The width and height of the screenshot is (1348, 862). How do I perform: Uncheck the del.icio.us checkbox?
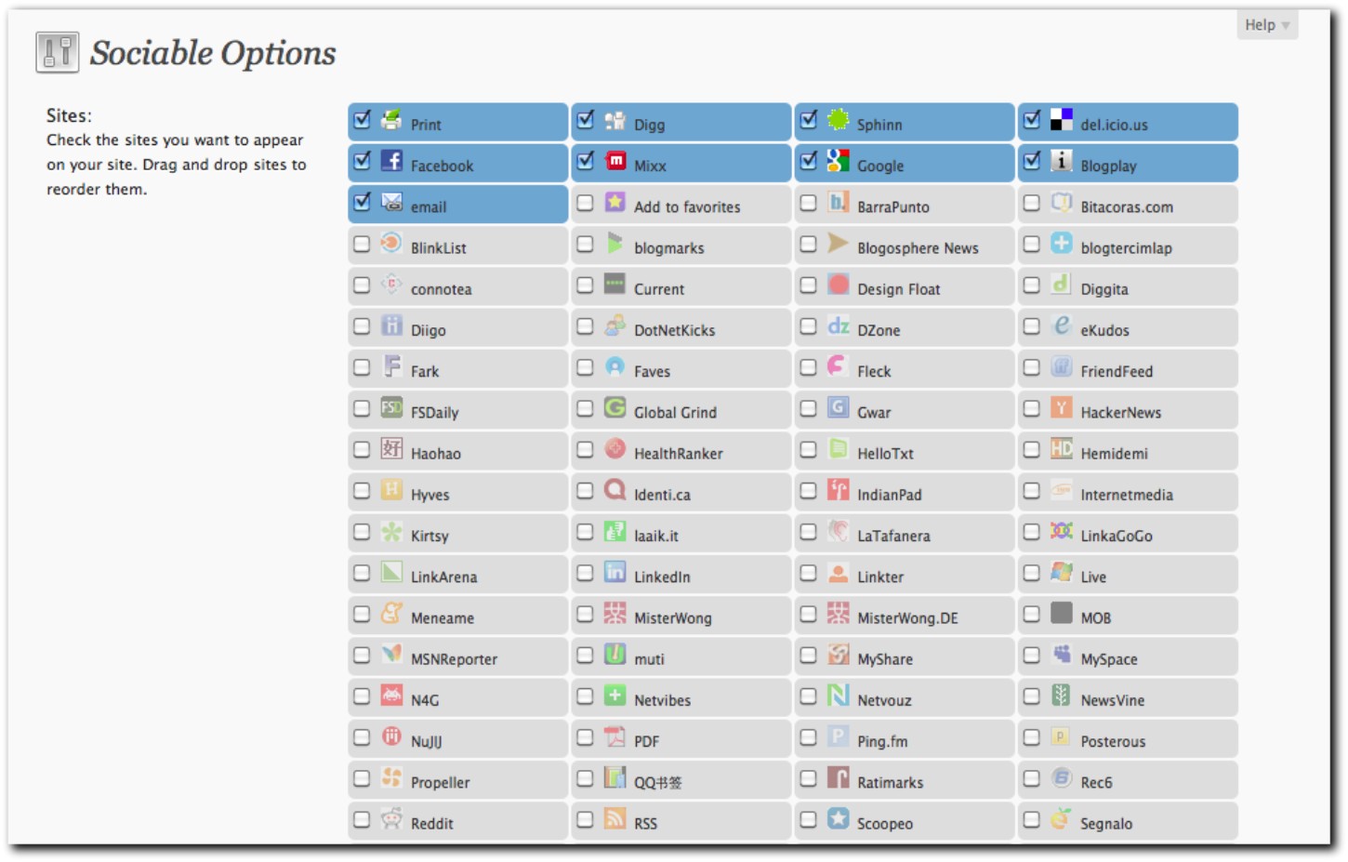pos(1032,120)
